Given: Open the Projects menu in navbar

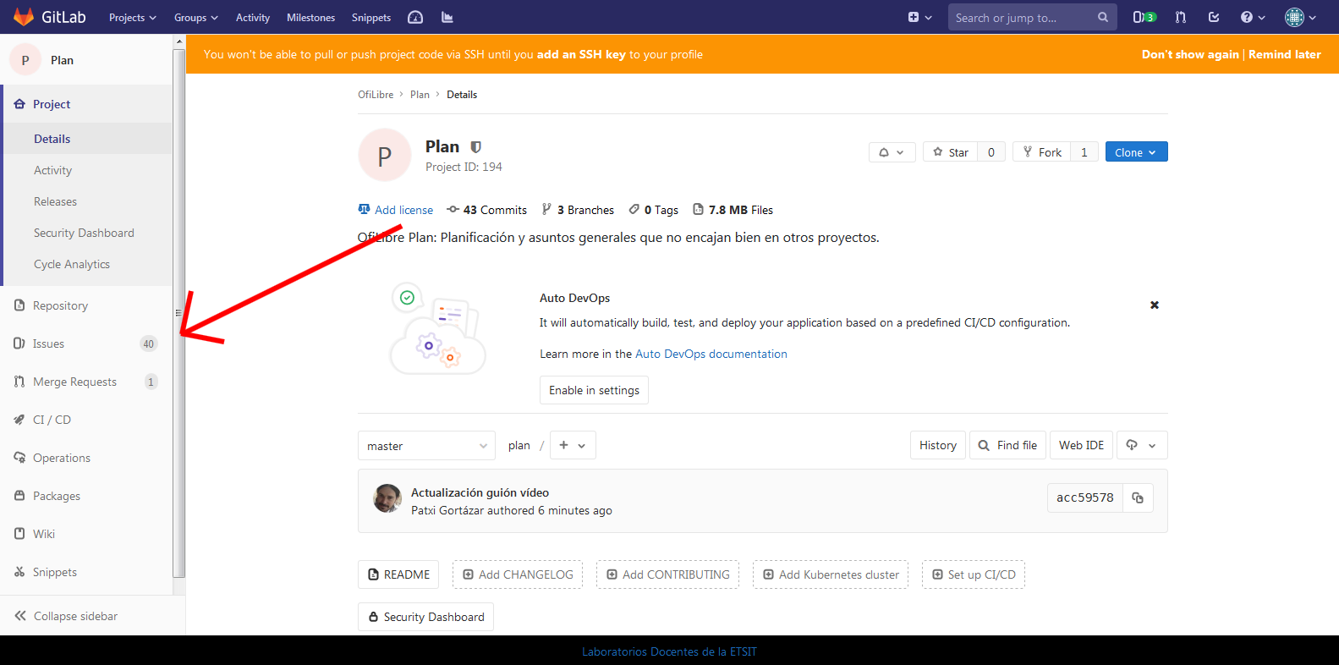Looking at the screenshot, I should coord(132,17).
